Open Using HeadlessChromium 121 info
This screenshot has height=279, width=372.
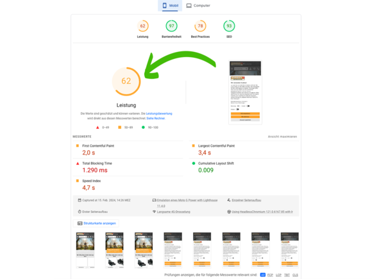pyautogui.click(x=262, y=212)
